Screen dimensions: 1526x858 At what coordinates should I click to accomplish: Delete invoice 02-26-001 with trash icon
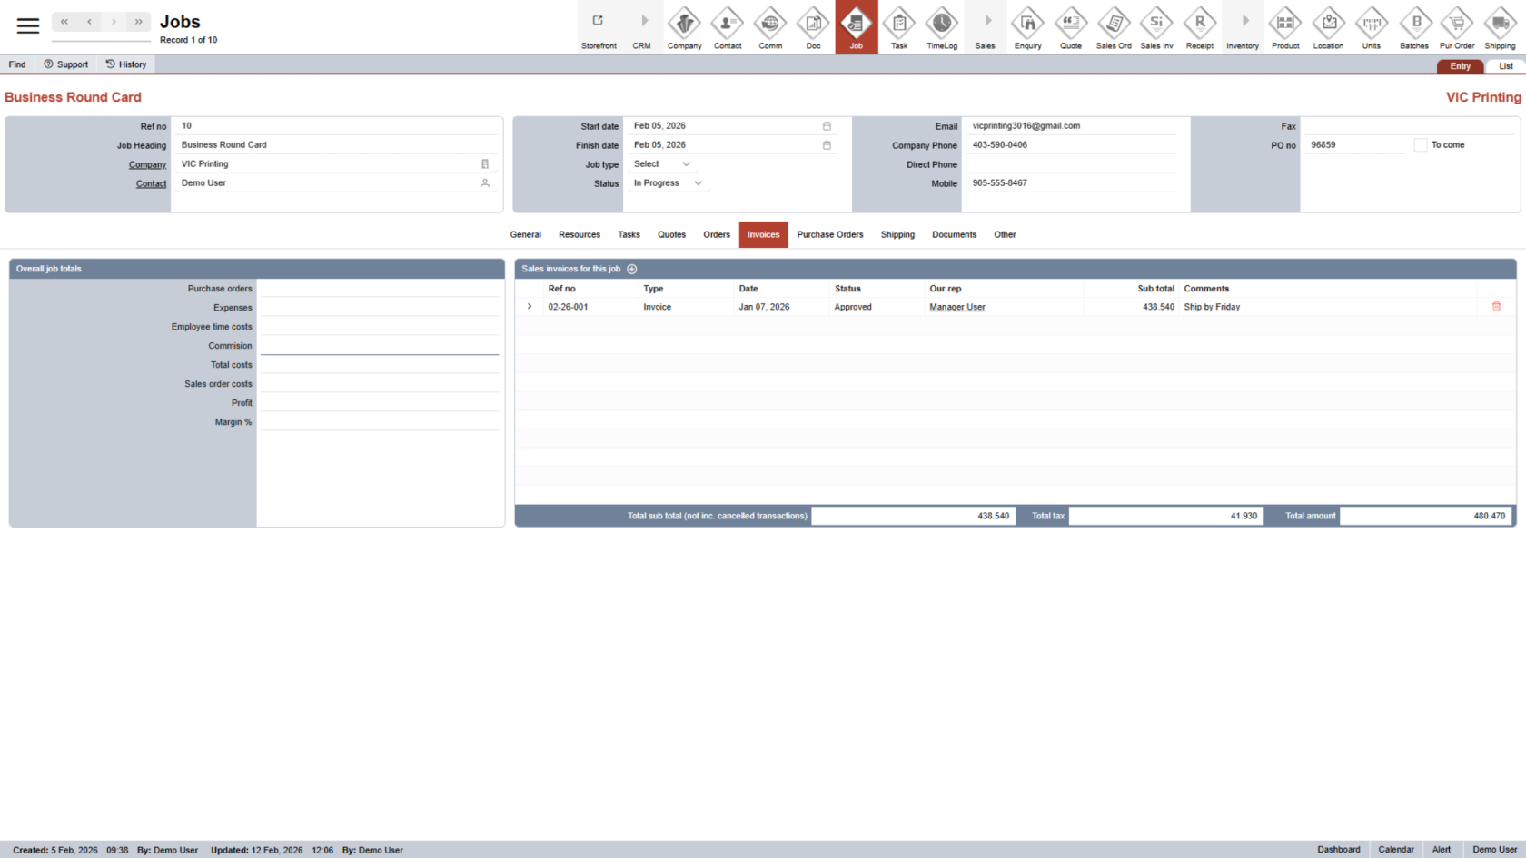click(x=1496, y=307)
